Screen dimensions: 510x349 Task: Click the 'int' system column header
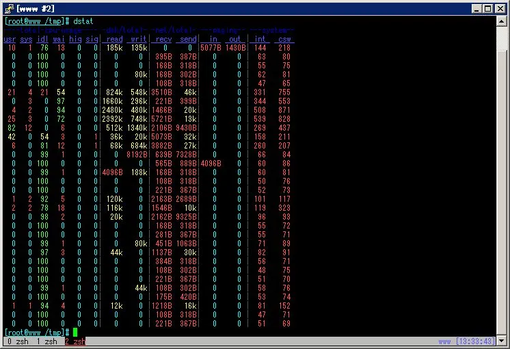(x=260, y=39)
